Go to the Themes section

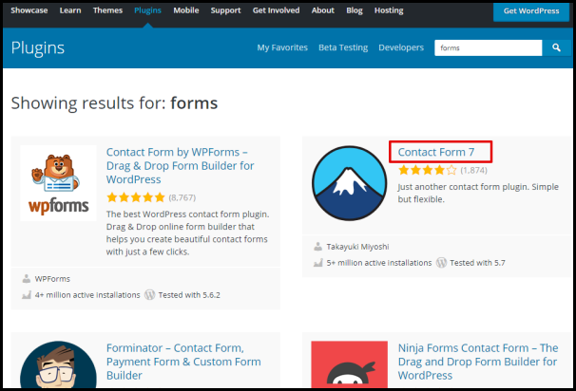[107, 10]
